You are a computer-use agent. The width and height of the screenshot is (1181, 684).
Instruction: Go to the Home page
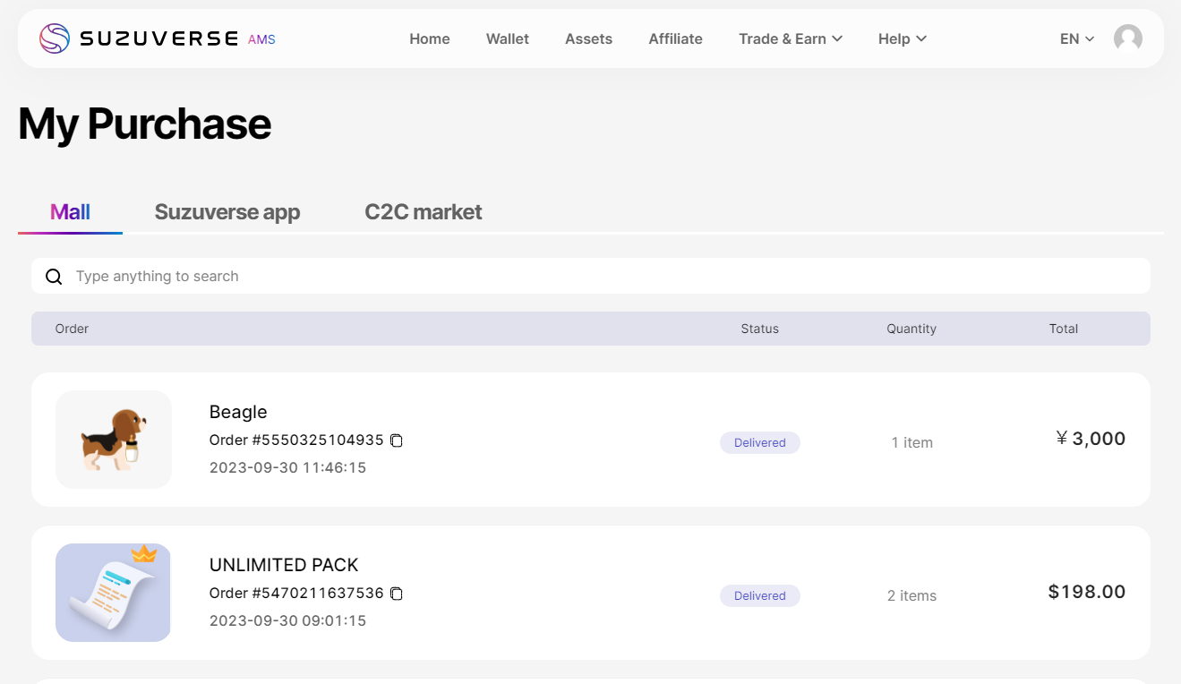pyautogui.click(x=430, y=38)
